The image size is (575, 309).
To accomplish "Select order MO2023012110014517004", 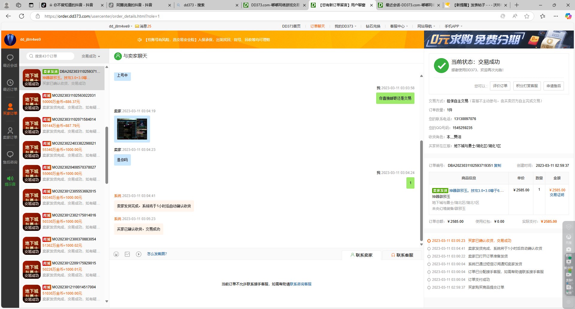I will point(62,293).
